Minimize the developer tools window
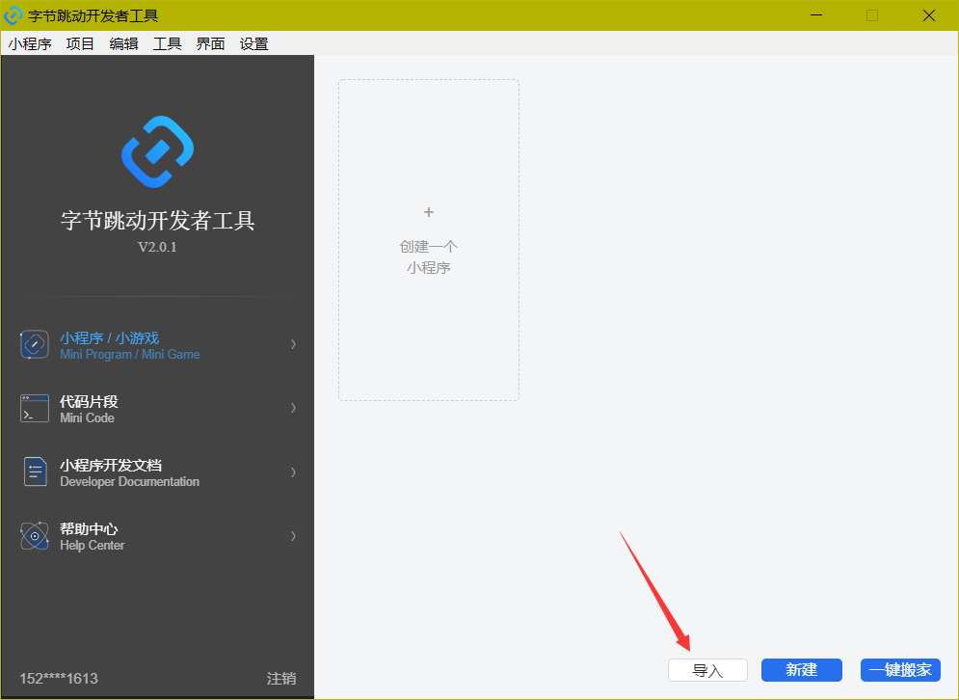Viewport: 959px width, 700px height. click(x=816, y=15)
